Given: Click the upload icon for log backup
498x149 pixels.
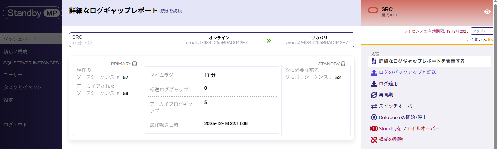Looking at the screenshot, I should pos(374,72).
